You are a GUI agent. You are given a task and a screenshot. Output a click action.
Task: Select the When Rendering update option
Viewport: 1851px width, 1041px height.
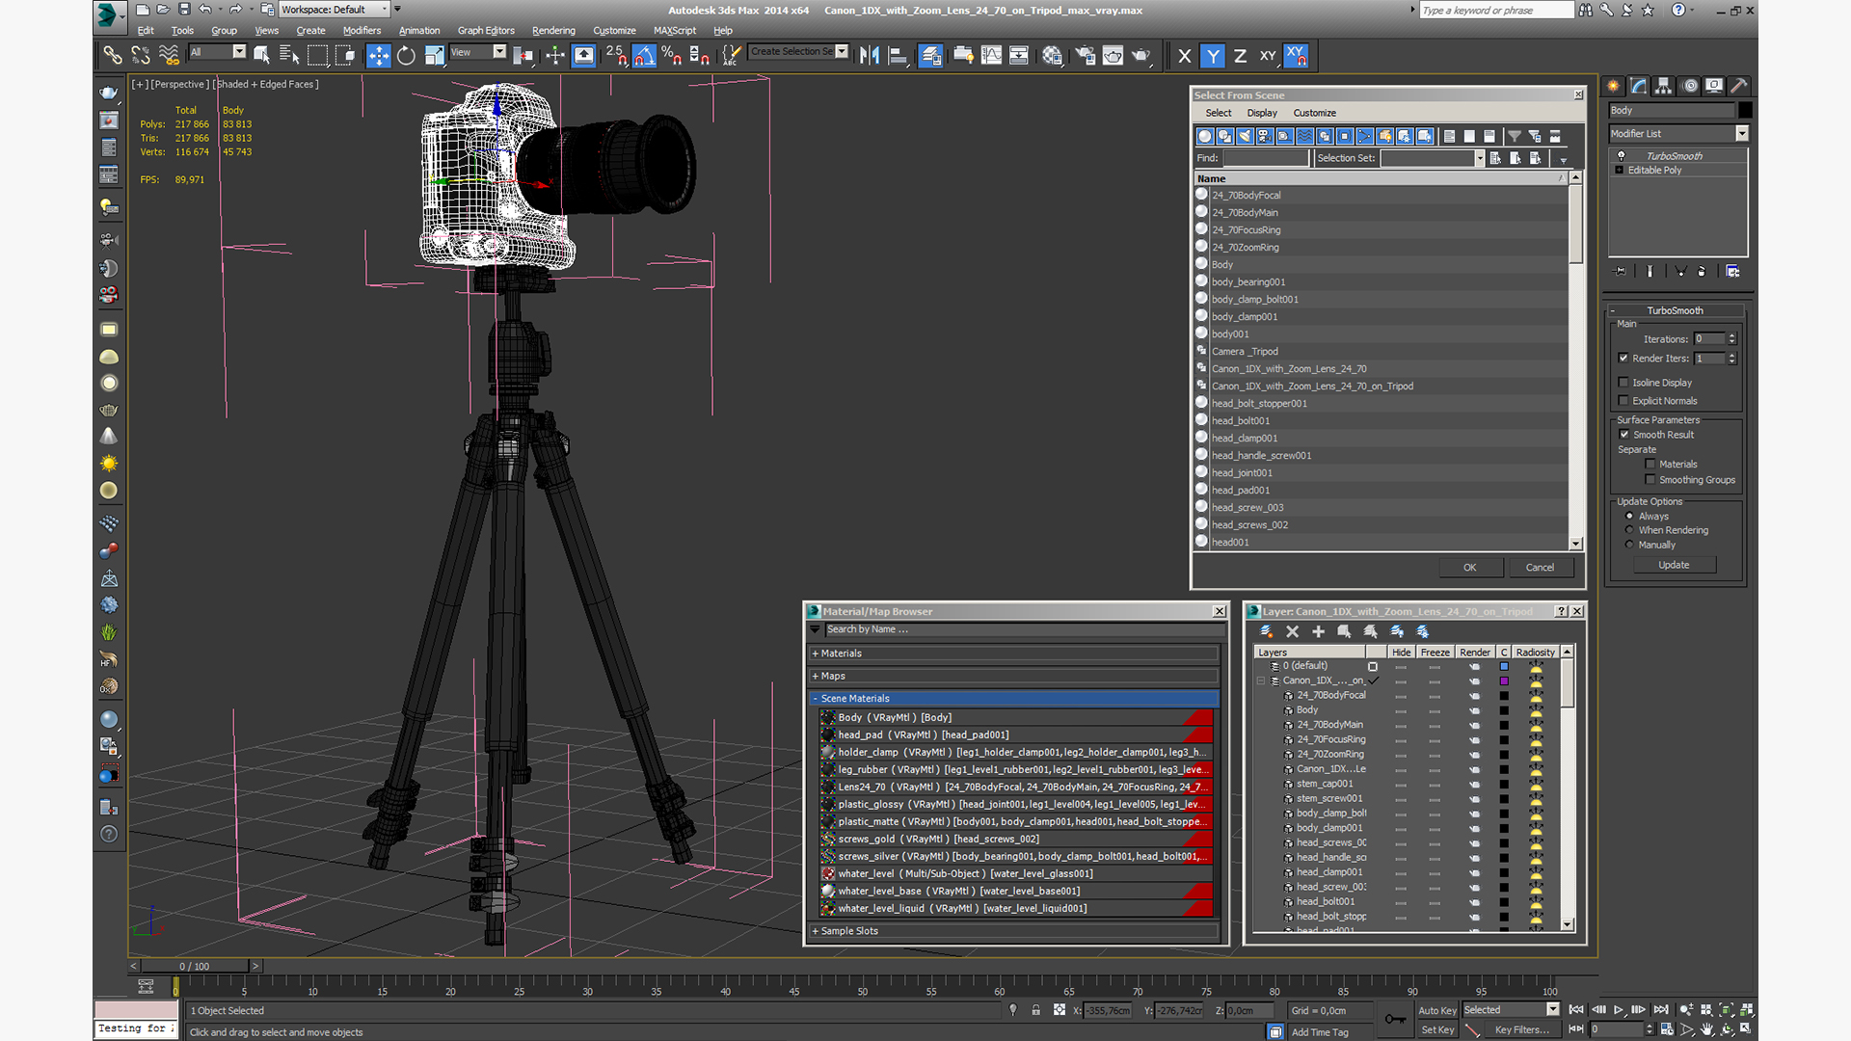[1630, 530]
